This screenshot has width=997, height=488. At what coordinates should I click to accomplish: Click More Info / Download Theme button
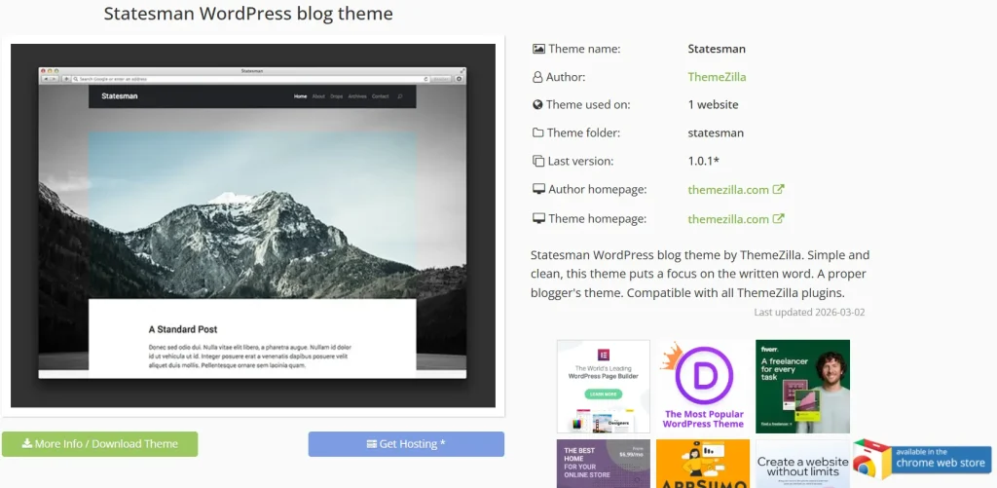100,444
